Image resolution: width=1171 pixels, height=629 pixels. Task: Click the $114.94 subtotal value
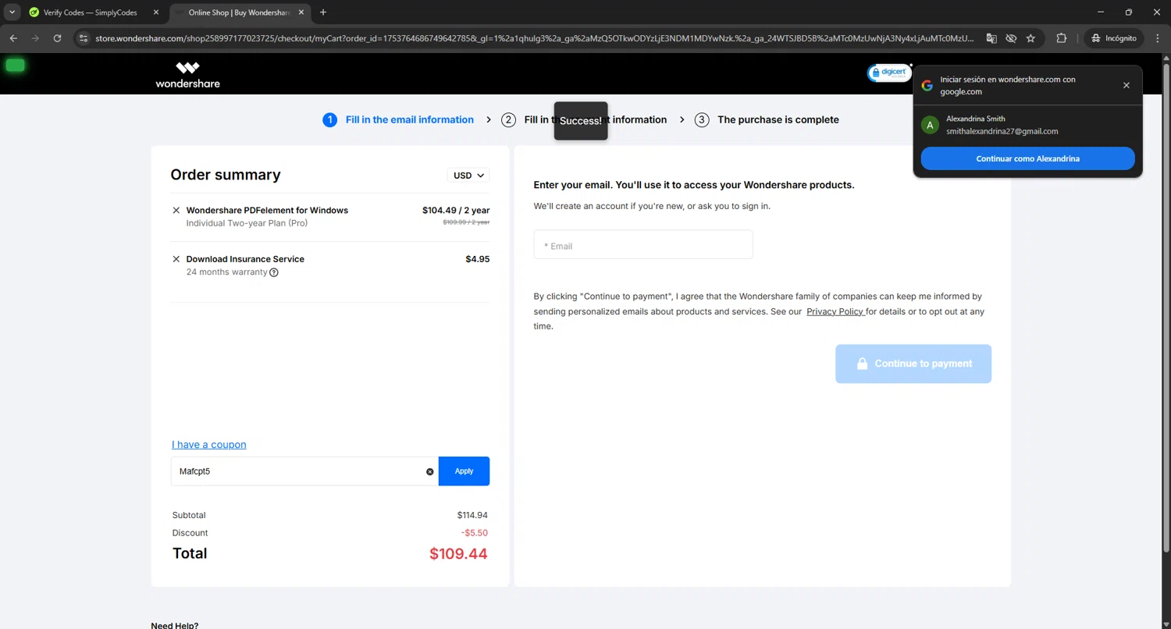coord(472,515)
